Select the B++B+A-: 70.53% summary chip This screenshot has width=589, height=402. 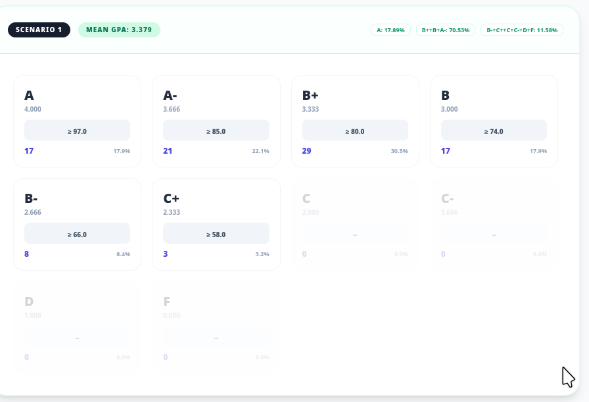click(x=446, y=30)
